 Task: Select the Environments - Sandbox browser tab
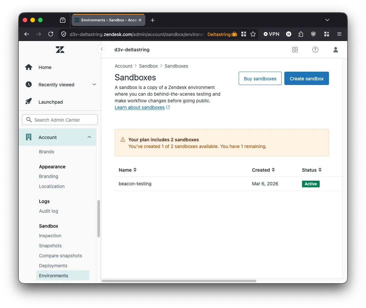coord(109,20)
